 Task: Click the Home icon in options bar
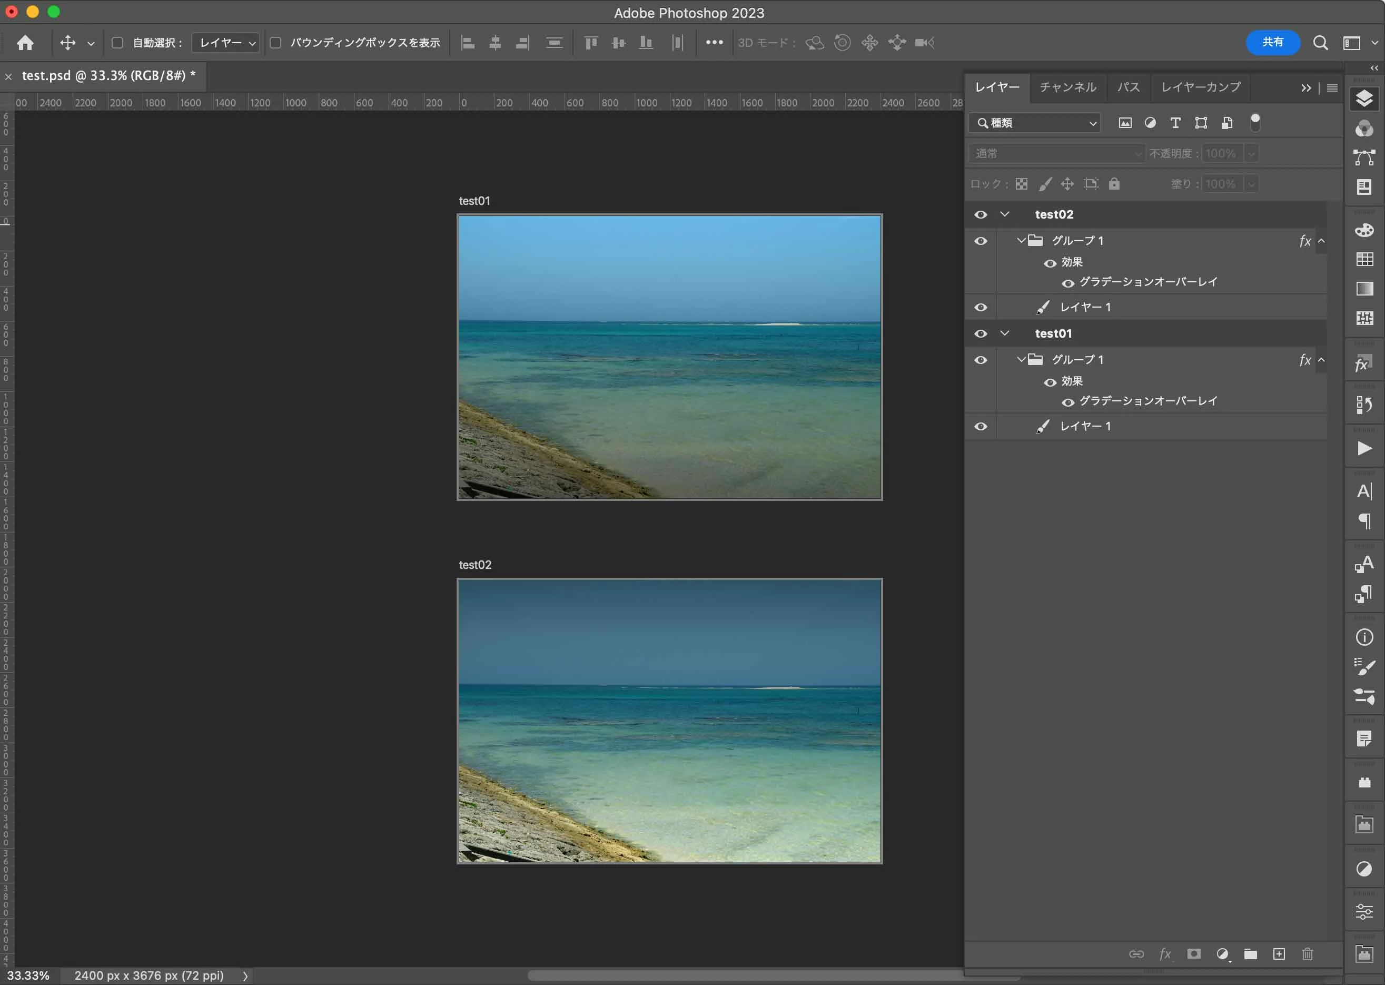point(25,43)
